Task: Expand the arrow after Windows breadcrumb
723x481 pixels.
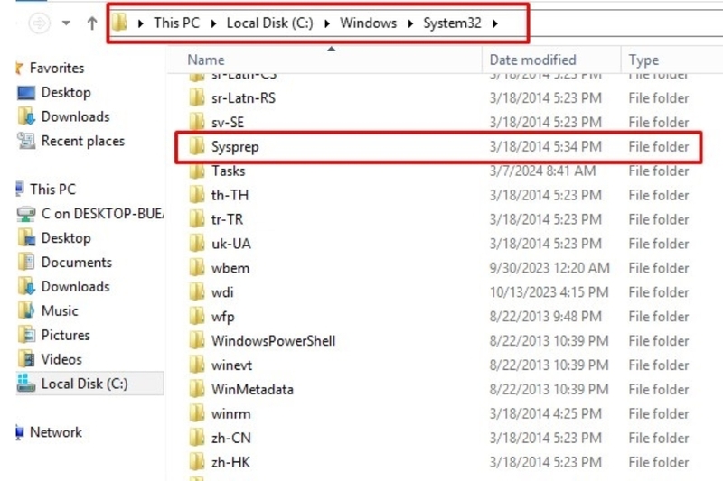Action: (x=410, y=23)
